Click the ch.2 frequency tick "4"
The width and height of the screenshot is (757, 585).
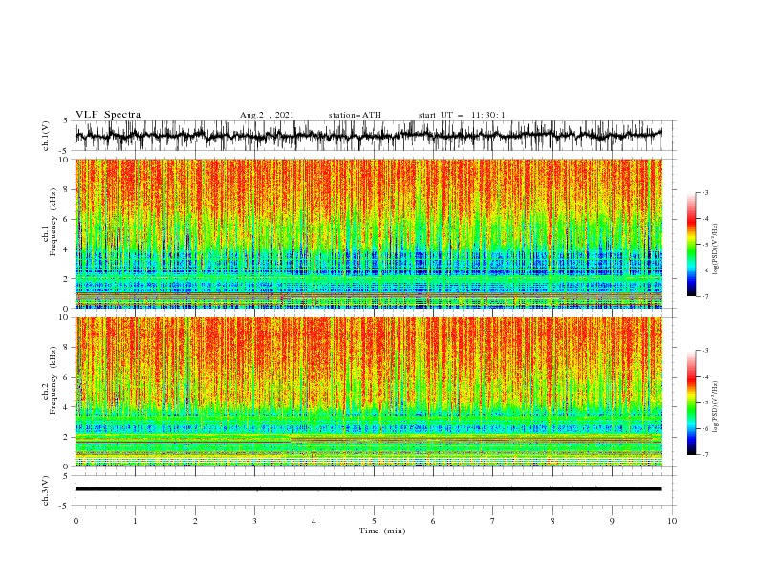[68, 407]
